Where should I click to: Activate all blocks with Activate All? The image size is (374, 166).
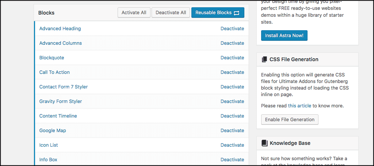[134, 13]
